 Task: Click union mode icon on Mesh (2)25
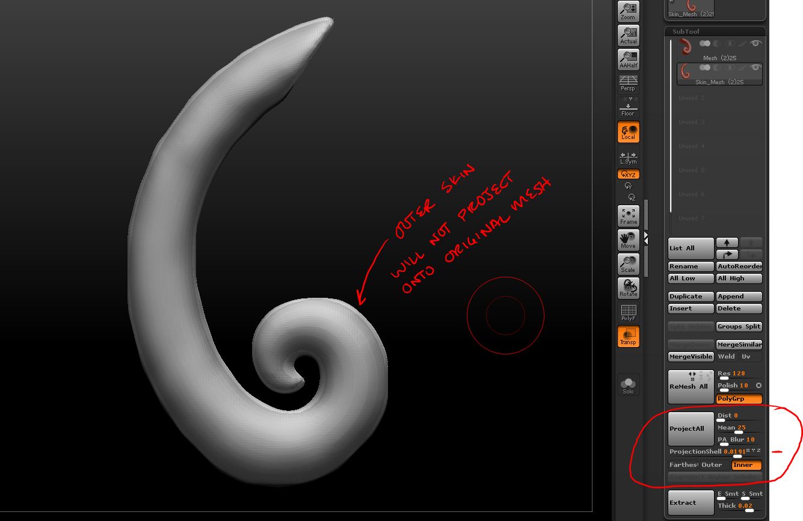pyautogui.click(x=705, y=43)
